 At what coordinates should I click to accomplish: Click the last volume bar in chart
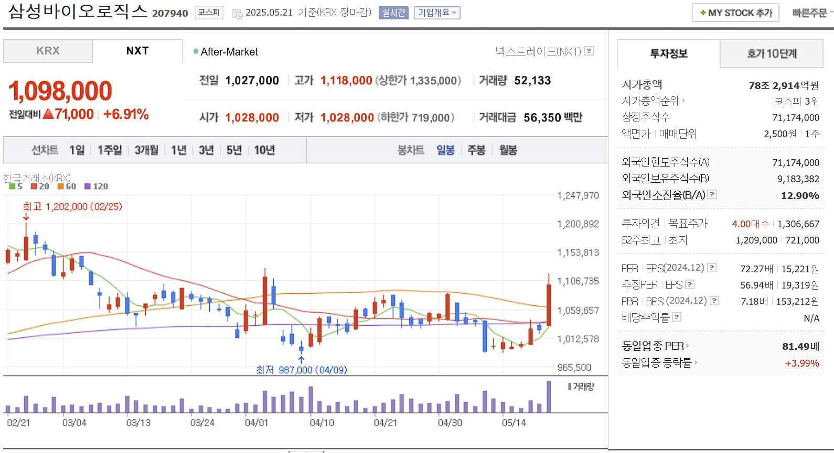pos(549,397)
